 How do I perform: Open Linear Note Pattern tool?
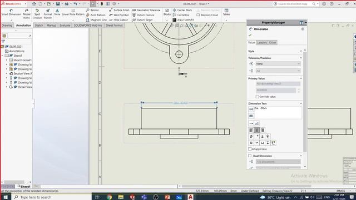(x=73, y=13)
